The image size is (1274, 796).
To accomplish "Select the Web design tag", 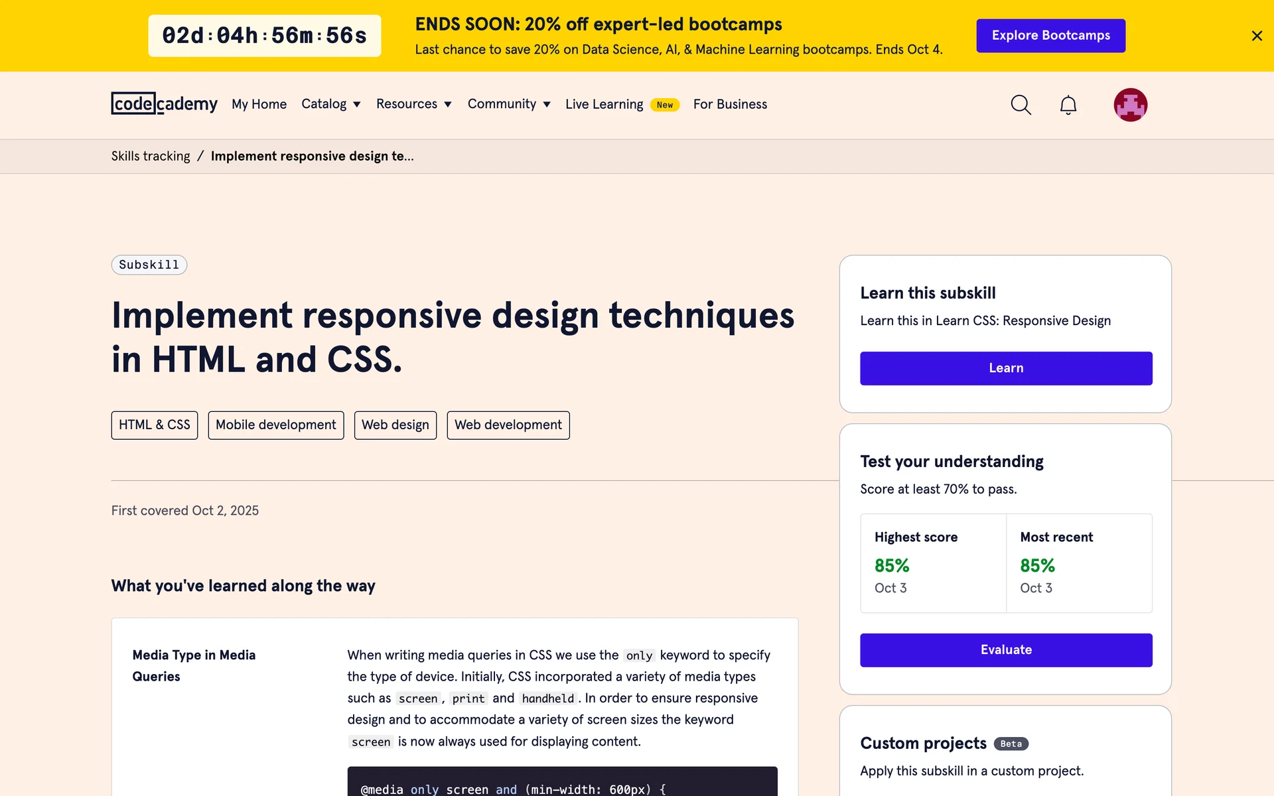I will 395,425.
